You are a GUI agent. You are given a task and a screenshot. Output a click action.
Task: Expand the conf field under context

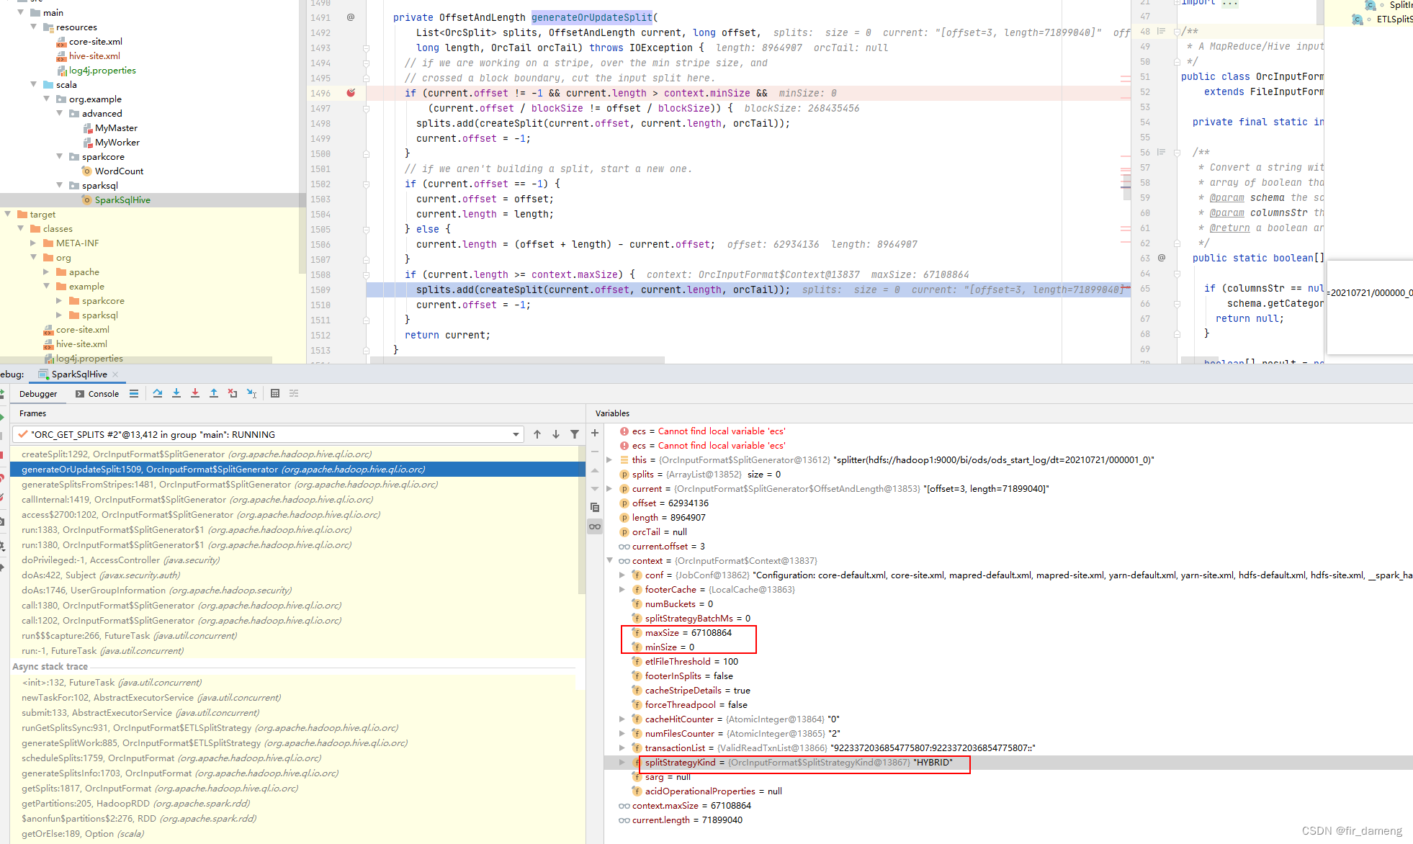point(622,575)
